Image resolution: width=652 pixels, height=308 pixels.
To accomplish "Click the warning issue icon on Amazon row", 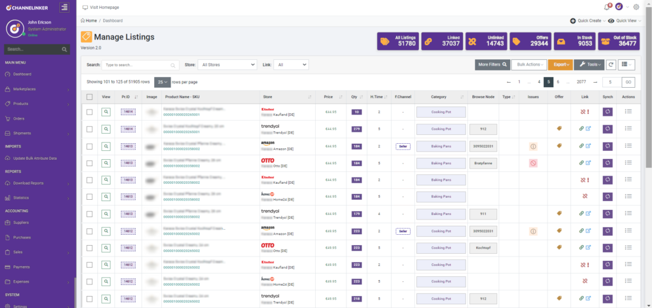I will (x=534, y=146).
